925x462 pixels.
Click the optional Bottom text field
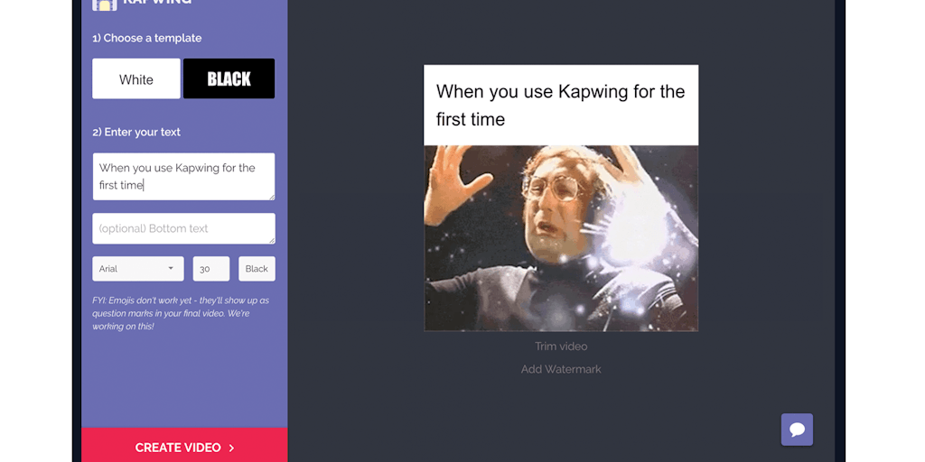click(183, 228)
